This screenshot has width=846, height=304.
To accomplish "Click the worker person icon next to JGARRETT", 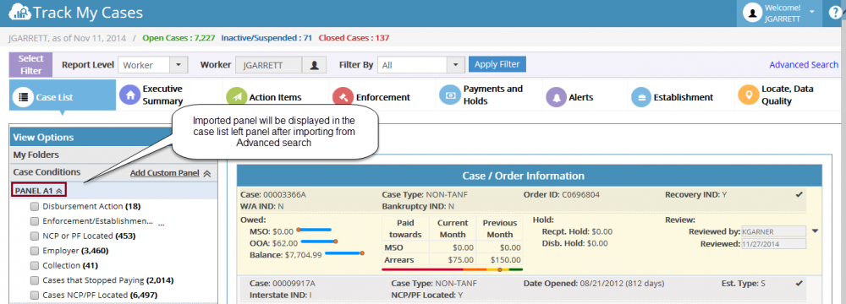I will (315, 65).
